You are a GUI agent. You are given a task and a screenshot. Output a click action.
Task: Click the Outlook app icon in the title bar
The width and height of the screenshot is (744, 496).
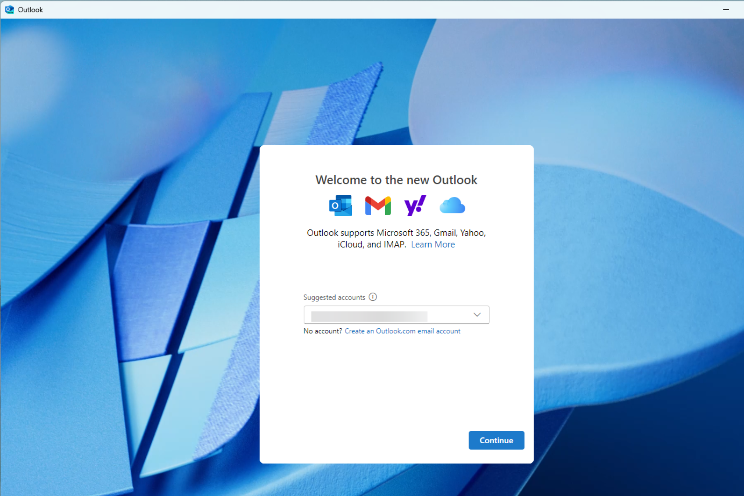(x=9, y=10)
